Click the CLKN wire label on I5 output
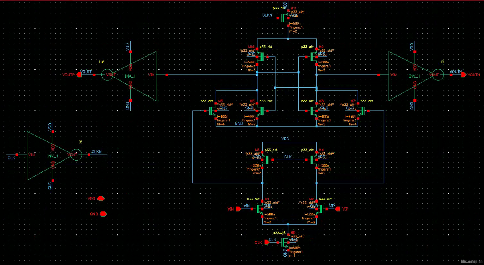 (x=97, y=152)
